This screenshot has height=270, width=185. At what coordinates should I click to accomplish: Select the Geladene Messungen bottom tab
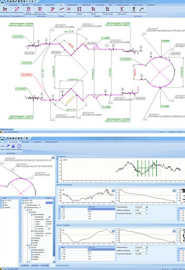pyautogui.click(x=6, y=129)
